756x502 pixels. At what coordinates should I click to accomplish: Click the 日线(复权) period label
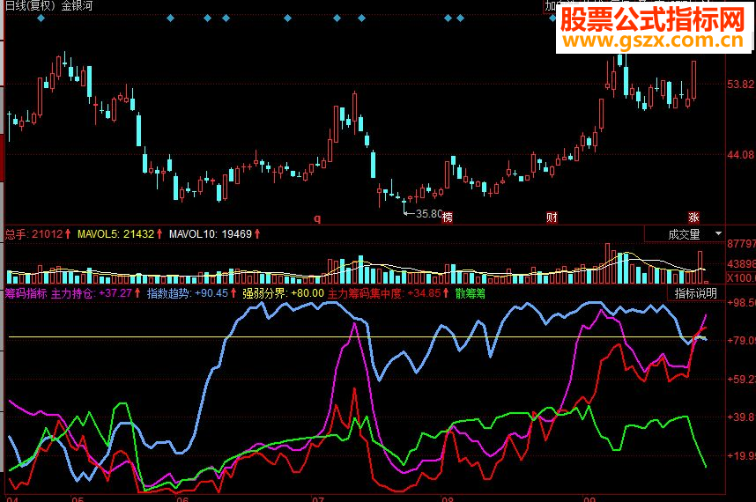click(x=30, y=6)
